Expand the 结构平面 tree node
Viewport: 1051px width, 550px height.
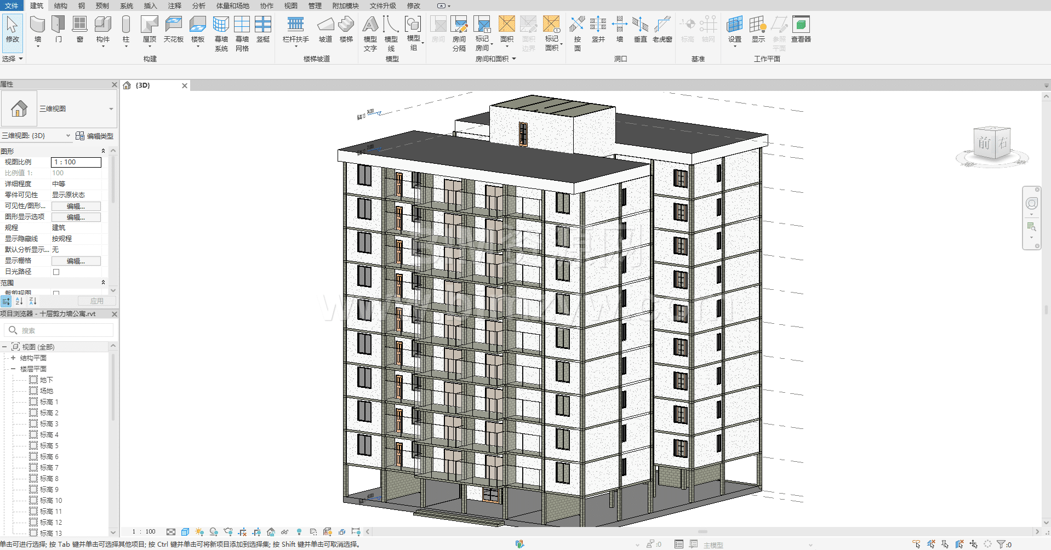tap(13, 358)
